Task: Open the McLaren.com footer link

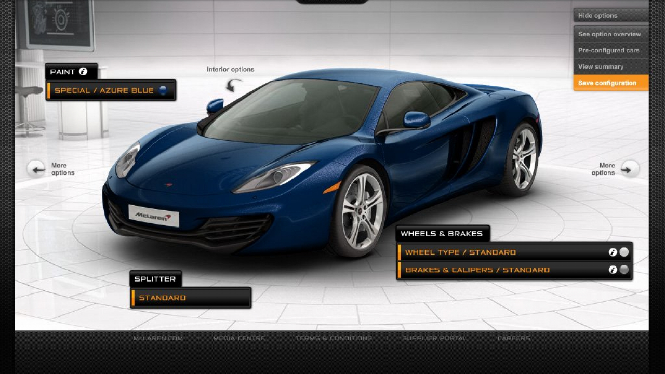Action: pyautogui.click(x=158, y=338)
